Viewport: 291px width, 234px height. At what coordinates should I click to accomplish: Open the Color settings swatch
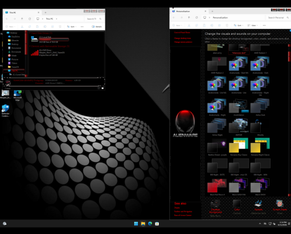click(237, 204)
